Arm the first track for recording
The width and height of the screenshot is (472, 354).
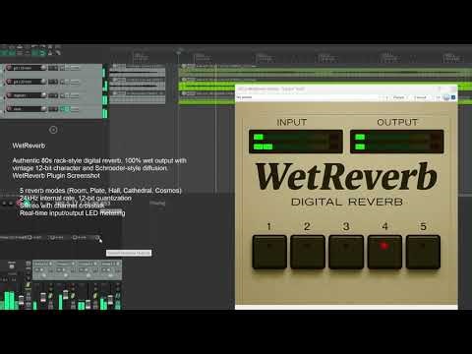(9, 68)
